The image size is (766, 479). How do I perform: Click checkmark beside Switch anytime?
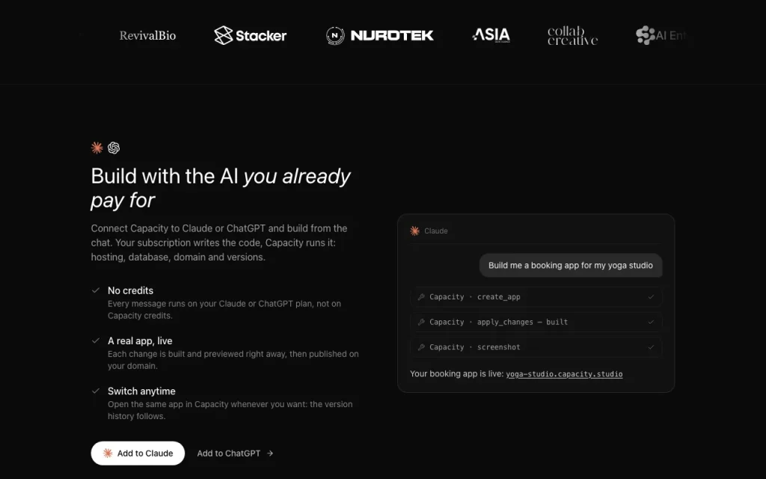point(96,391)
